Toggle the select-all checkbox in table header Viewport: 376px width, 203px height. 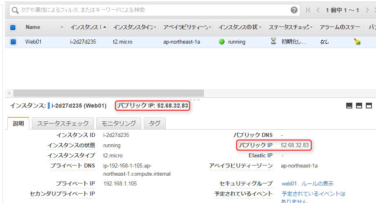tap(13, 27)
